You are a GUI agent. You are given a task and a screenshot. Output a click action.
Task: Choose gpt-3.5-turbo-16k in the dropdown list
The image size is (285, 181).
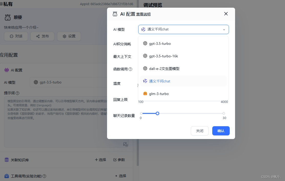point(183,56)
